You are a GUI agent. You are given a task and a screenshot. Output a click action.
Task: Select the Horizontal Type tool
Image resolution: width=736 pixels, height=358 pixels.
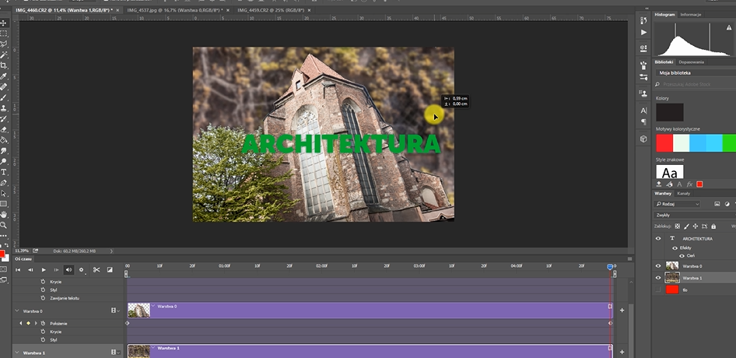point(4,171)
